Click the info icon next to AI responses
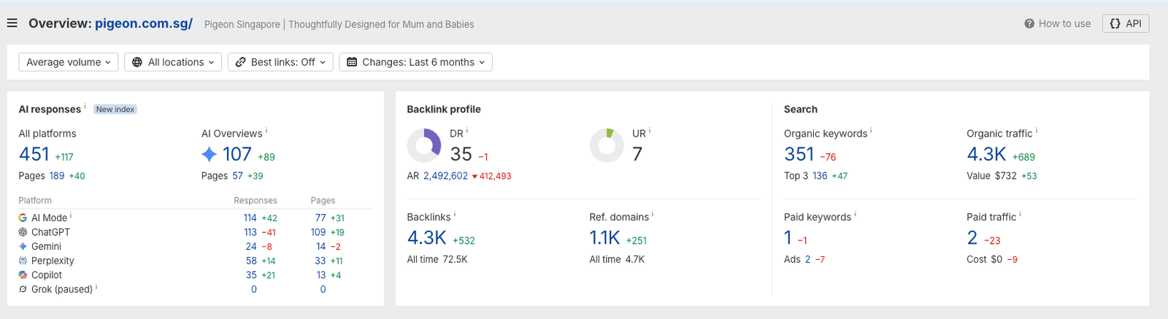1168x319 pixels. 85,107
